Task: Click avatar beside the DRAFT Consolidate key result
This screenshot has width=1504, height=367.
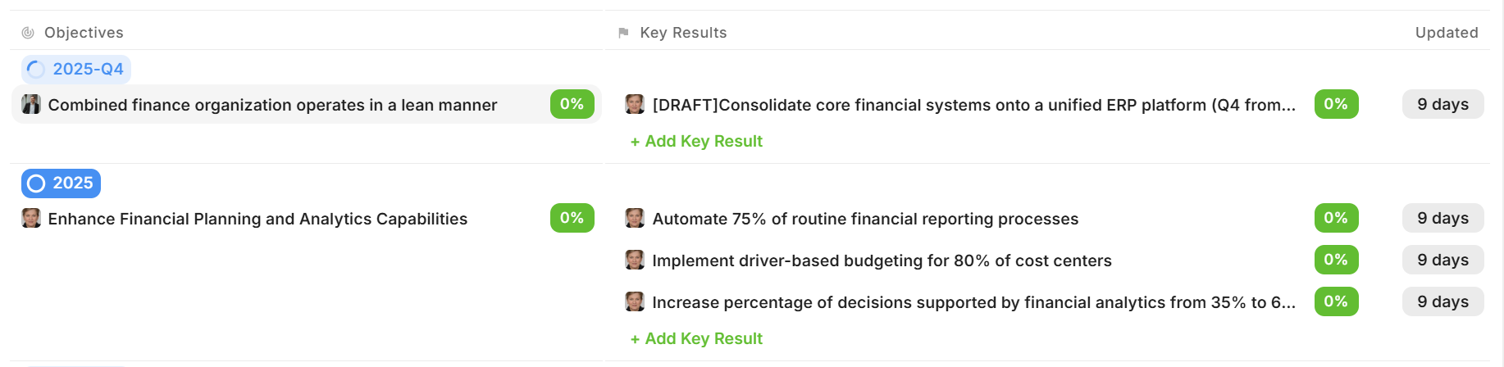Action: point(635,104)
